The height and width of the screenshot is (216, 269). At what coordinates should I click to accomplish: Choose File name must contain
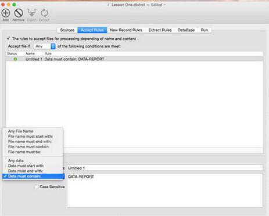pos(33,147)
